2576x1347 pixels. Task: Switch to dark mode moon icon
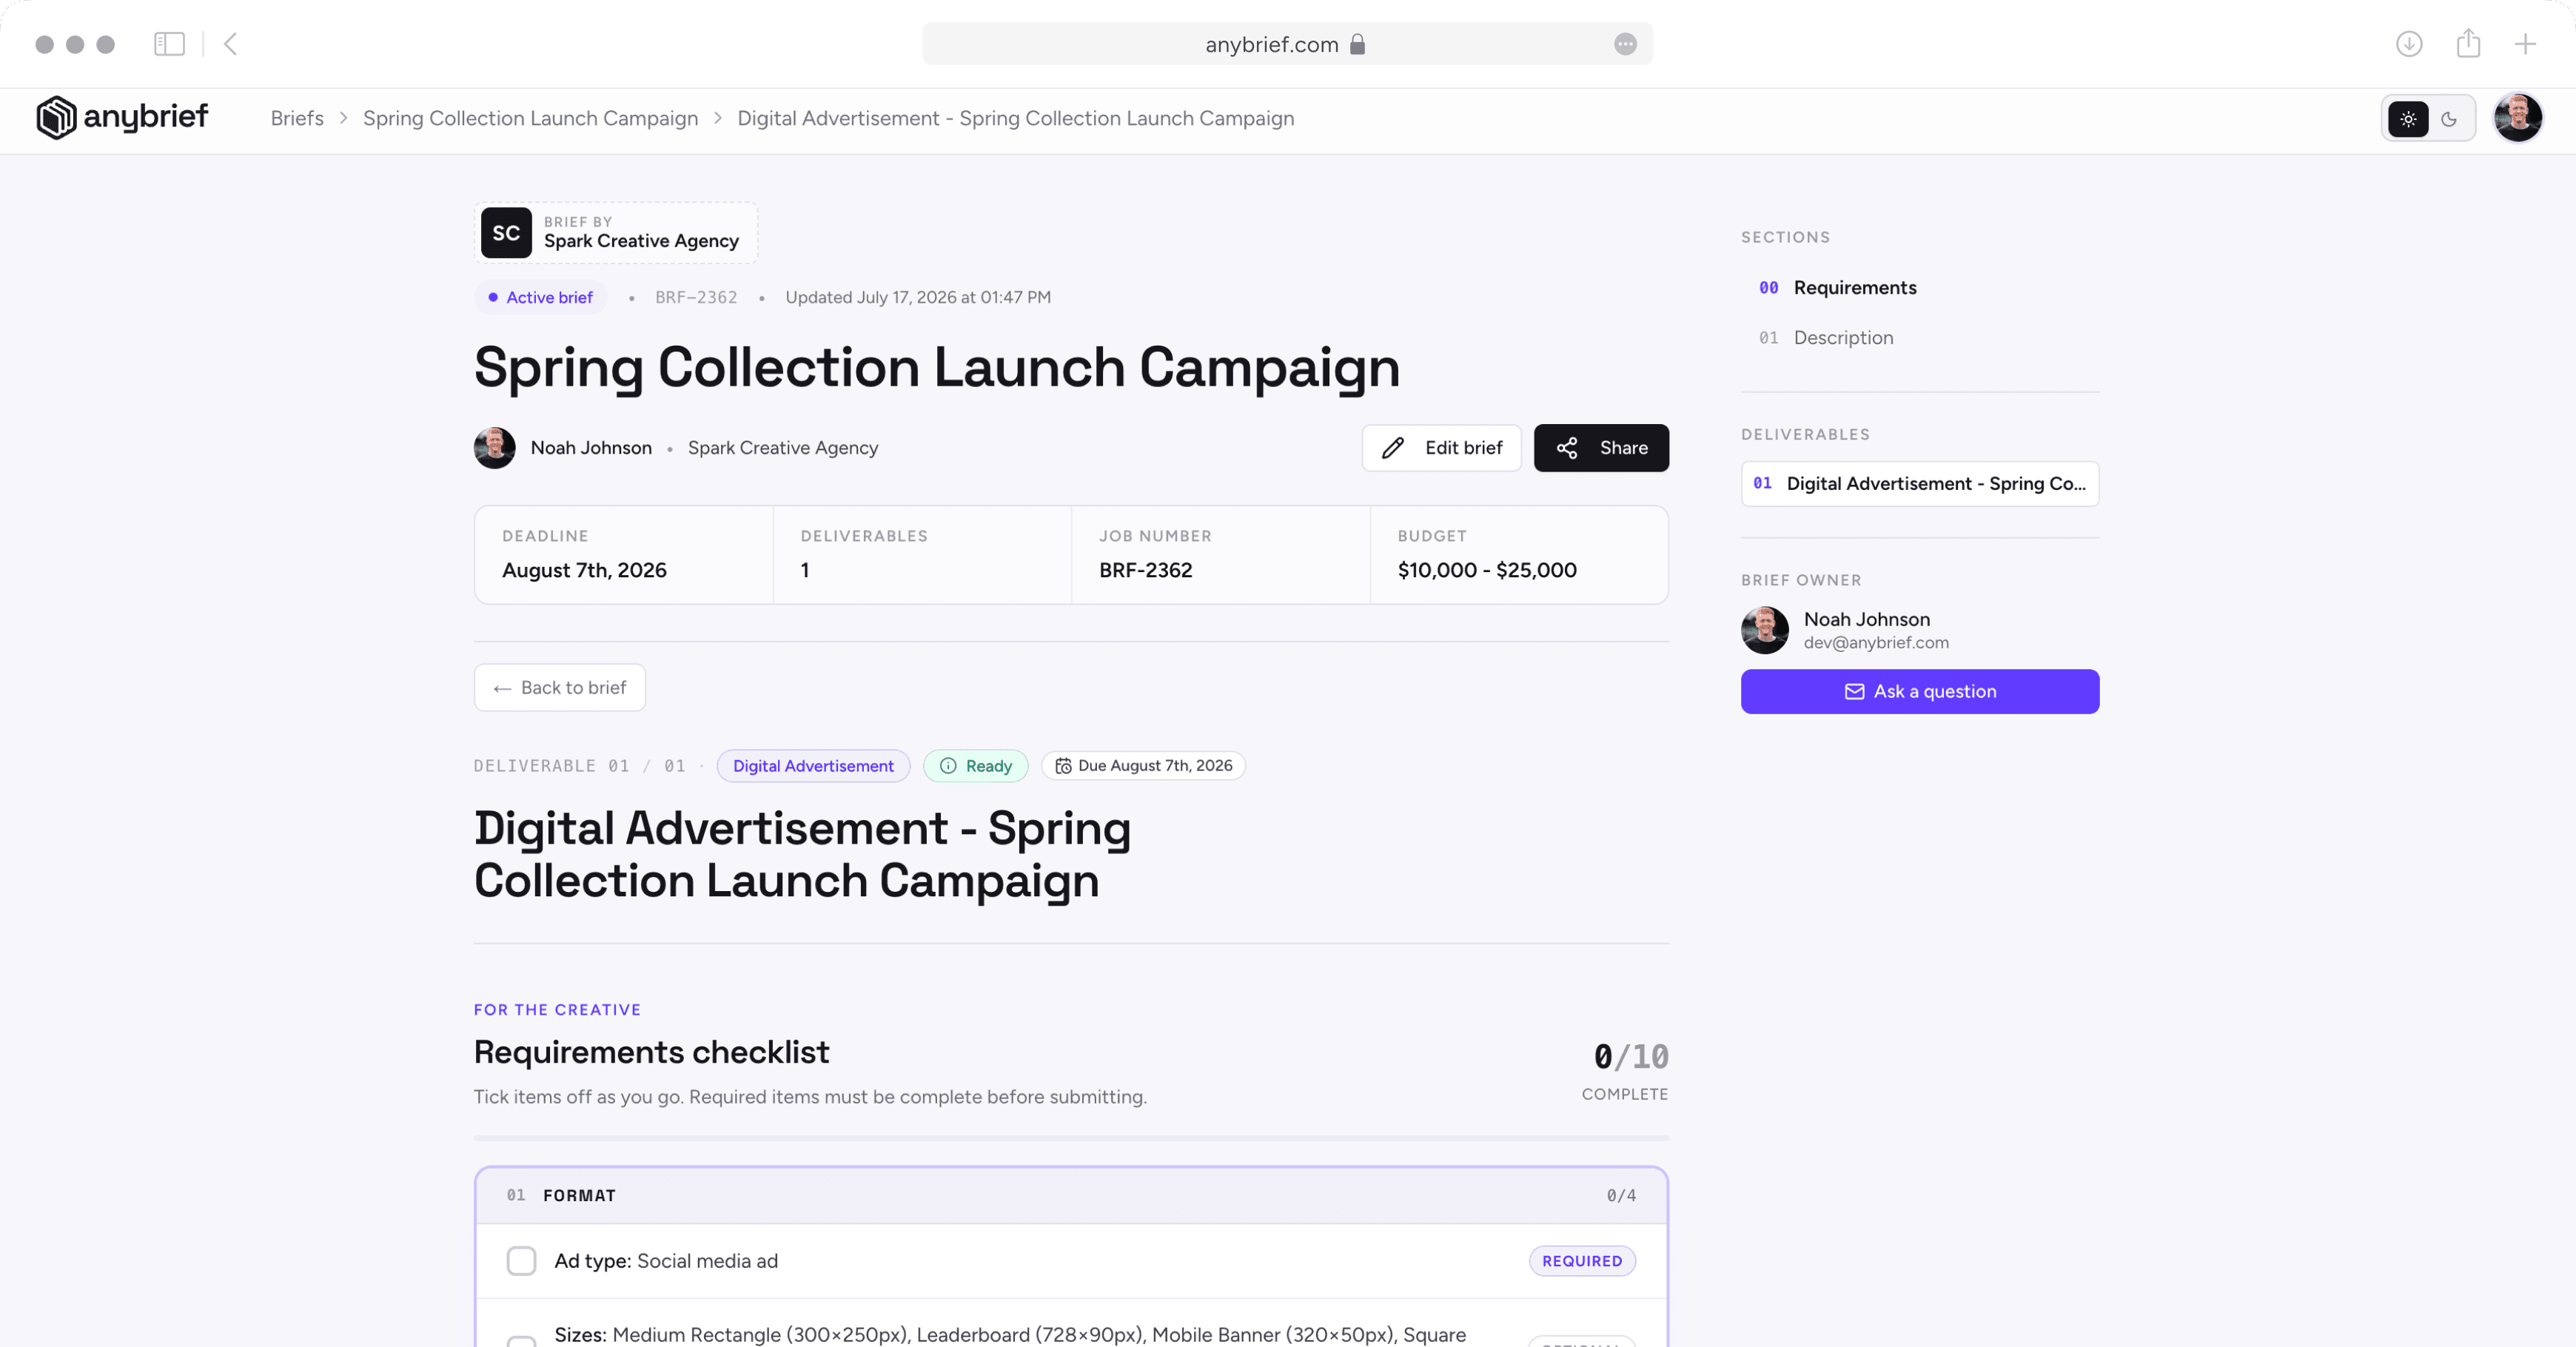[x=2449, y=119]
